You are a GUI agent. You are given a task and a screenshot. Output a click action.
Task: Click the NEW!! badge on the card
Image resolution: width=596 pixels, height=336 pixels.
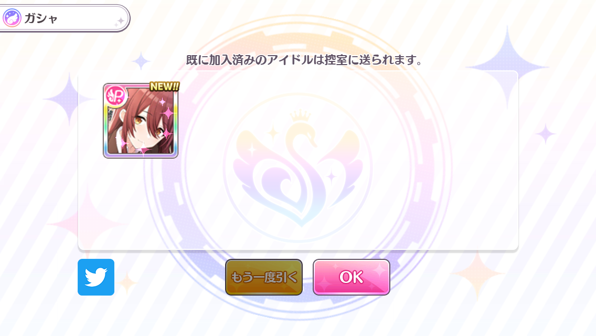(x=165, y=87)
